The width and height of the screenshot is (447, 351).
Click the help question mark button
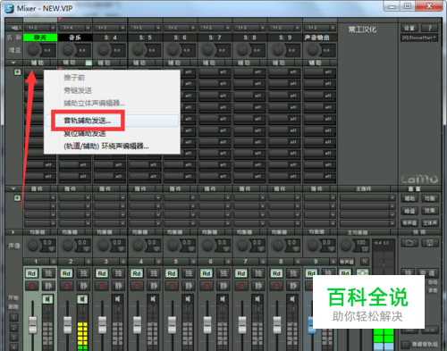click(429, 29)
